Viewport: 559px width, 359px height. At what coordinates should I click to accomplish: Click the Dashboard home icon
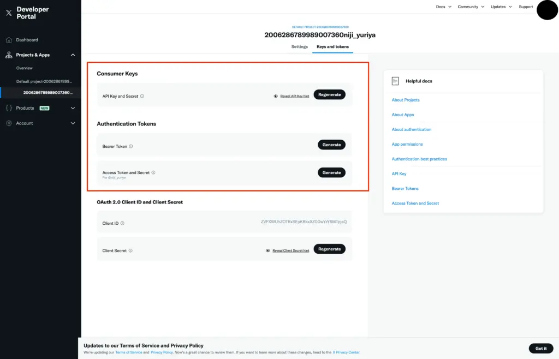[9, 40]
